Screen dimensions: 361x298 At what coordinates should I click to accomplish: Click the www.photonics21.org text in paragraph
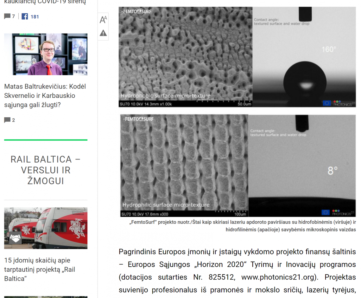click(x=278, y=277)
